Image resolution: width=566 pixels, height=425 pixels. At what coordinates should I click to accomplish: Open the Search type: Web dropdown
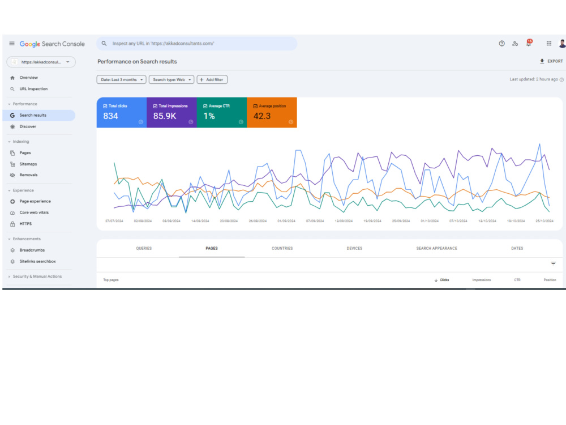(171, 79)
